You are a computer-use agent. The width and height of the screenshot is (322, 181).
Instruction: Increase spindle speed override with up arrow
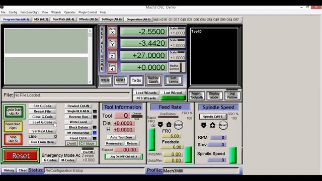pyautogui.click(x=212, y=125)
